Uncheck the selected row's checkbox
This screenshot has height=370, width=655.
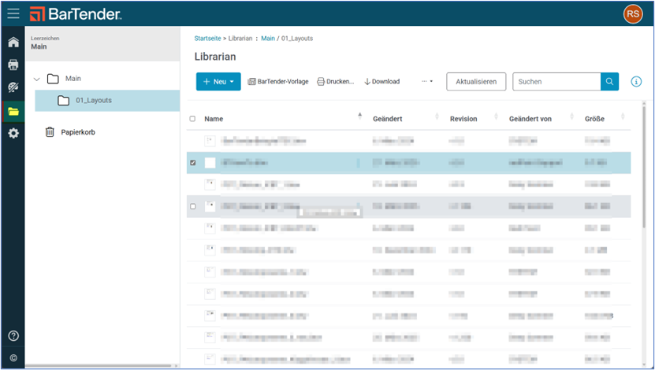click(193, 163)
